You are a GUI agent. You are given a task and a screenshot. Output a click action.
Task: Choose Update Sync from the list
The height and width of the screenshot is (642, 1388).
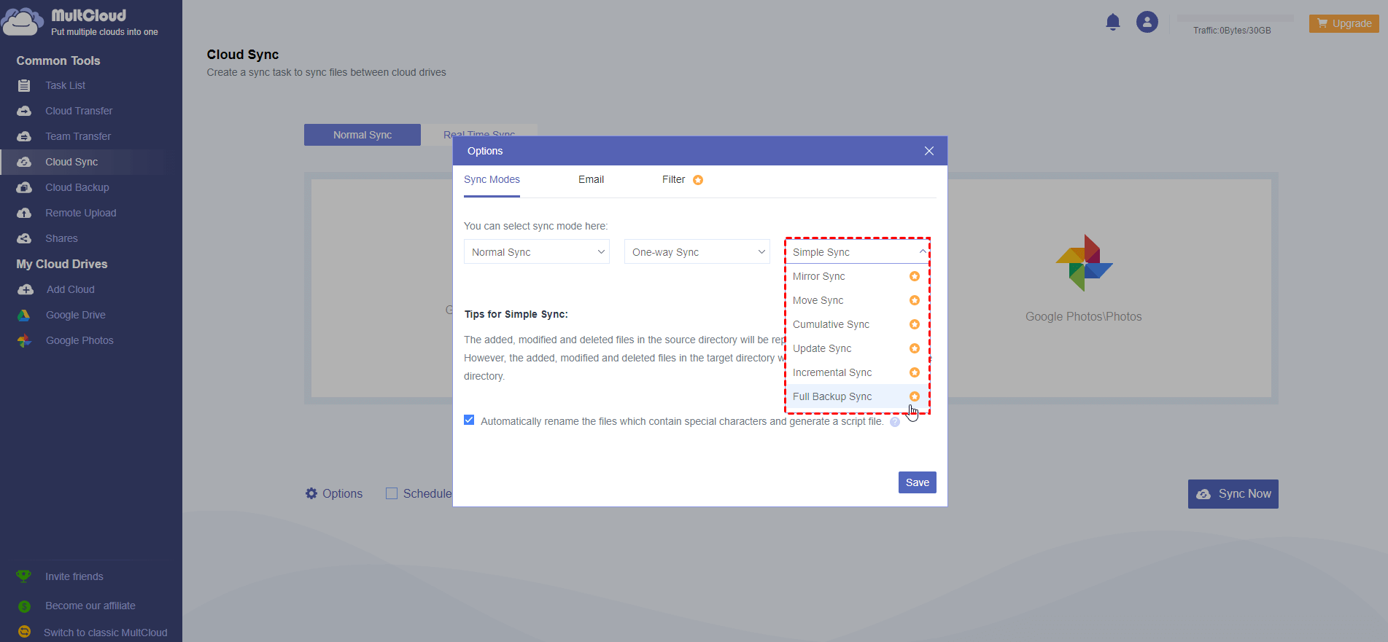coord(857,348)
